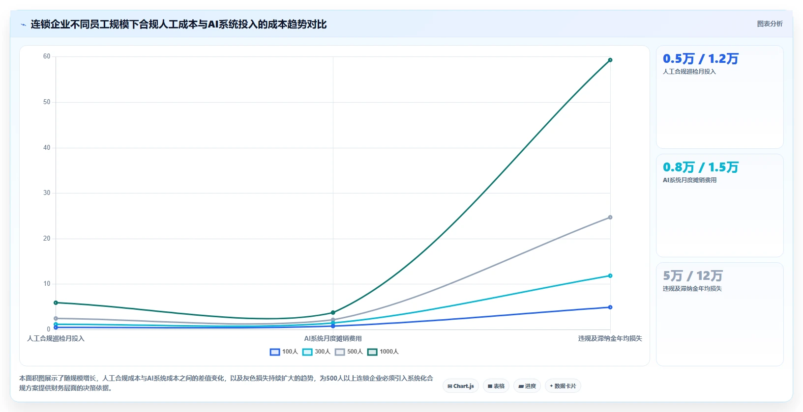Toggle the 500人 legend series
Viewport: 803px width, 412px height.
click(349, 352)
